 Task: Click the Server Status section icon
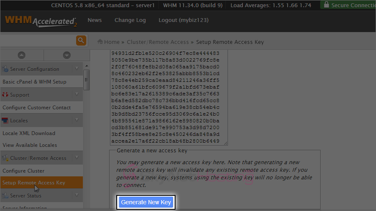click(x=5, y=195)
